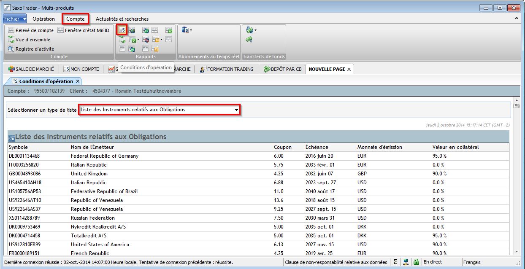Viewport: 525px width, 269px height.
Task: Click the GBP currency cell
Action: click(x=362, y=174)
